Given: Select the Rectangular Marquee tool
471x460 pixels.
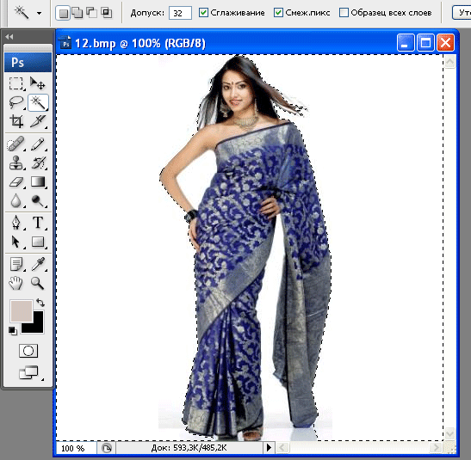Looking at the screenshot, I should pos(15,83).
